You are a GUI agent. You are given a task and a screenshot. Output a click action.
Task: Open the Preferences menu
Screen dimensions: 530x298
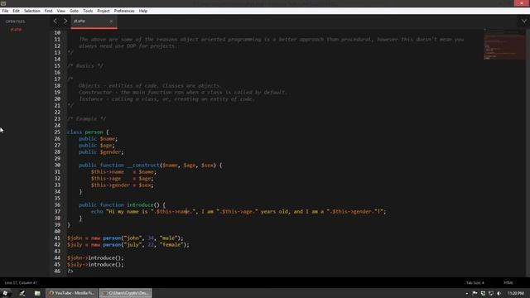click(124, 11)
